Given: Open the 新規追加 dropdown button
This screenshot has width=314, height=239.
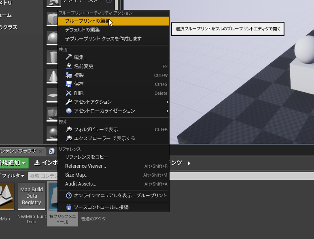Looking at the screenshot, I should (x=14, y=163).
